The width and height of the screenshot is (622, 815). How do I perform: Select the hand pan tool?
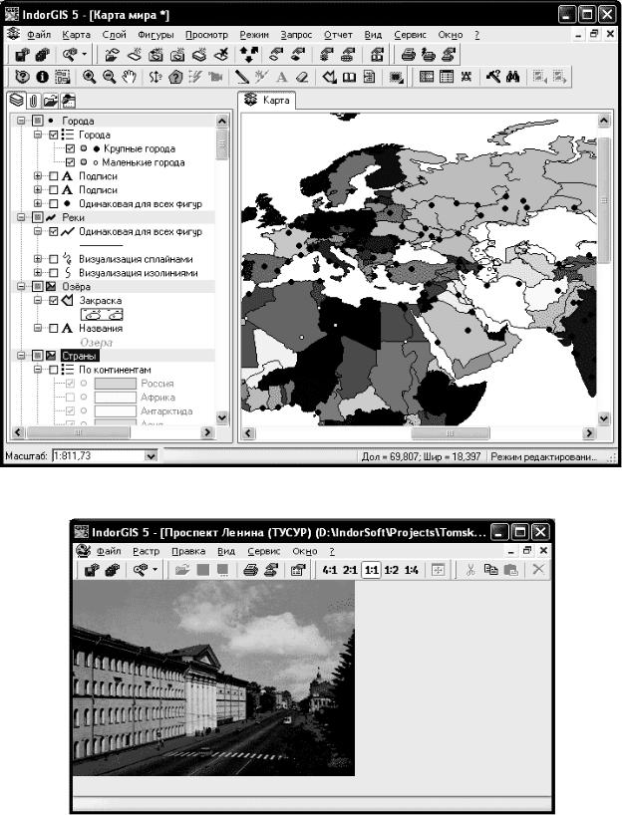(129, 77)
